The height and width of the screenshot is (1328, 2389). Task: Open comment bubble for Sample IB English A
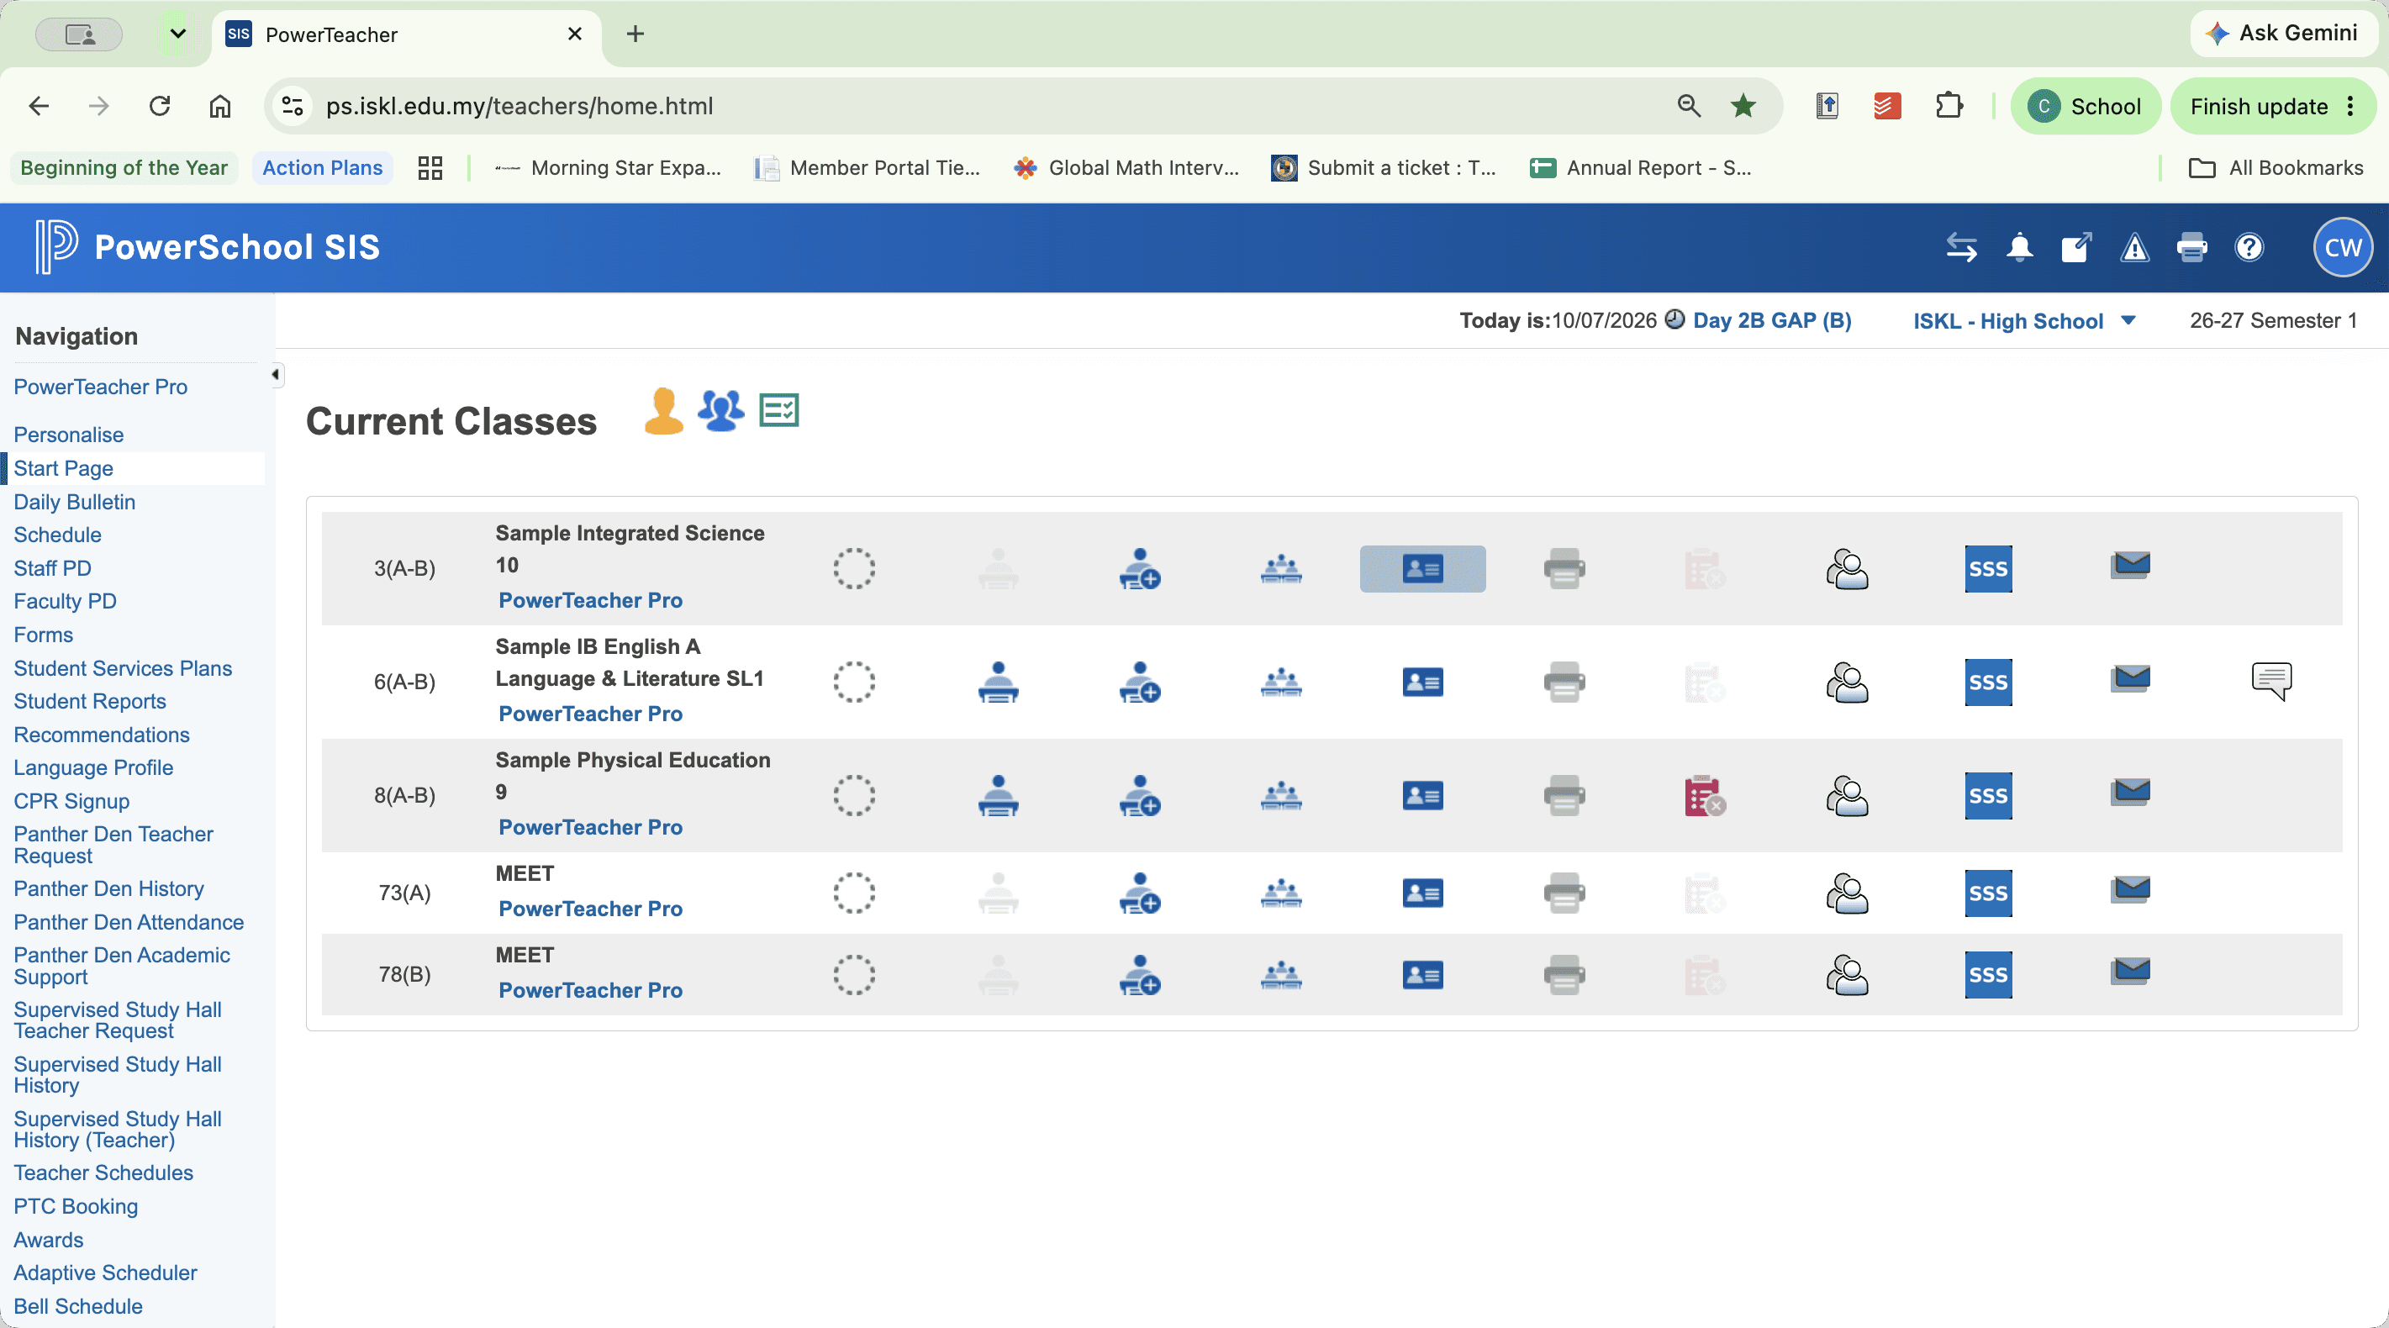(x=2271, y=682)
